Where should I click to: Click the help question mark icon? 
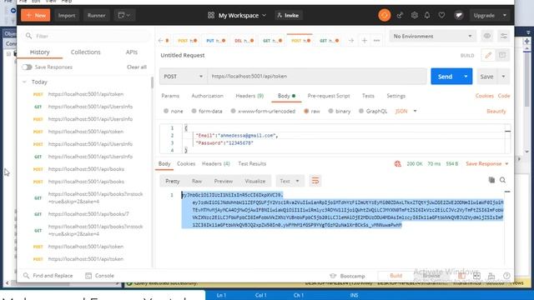tap(506, 276)
